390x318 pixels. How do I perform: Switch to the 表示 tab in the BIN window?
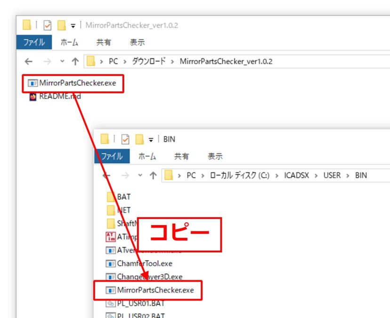pos(215,156)
